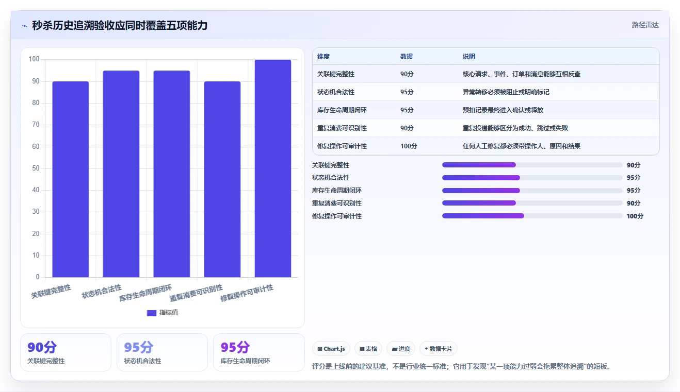Viewport: 680px width, 392px height.
Task: Click 重复投递能够区分为成功、跳过或失败 description
Action: point(515,128)
